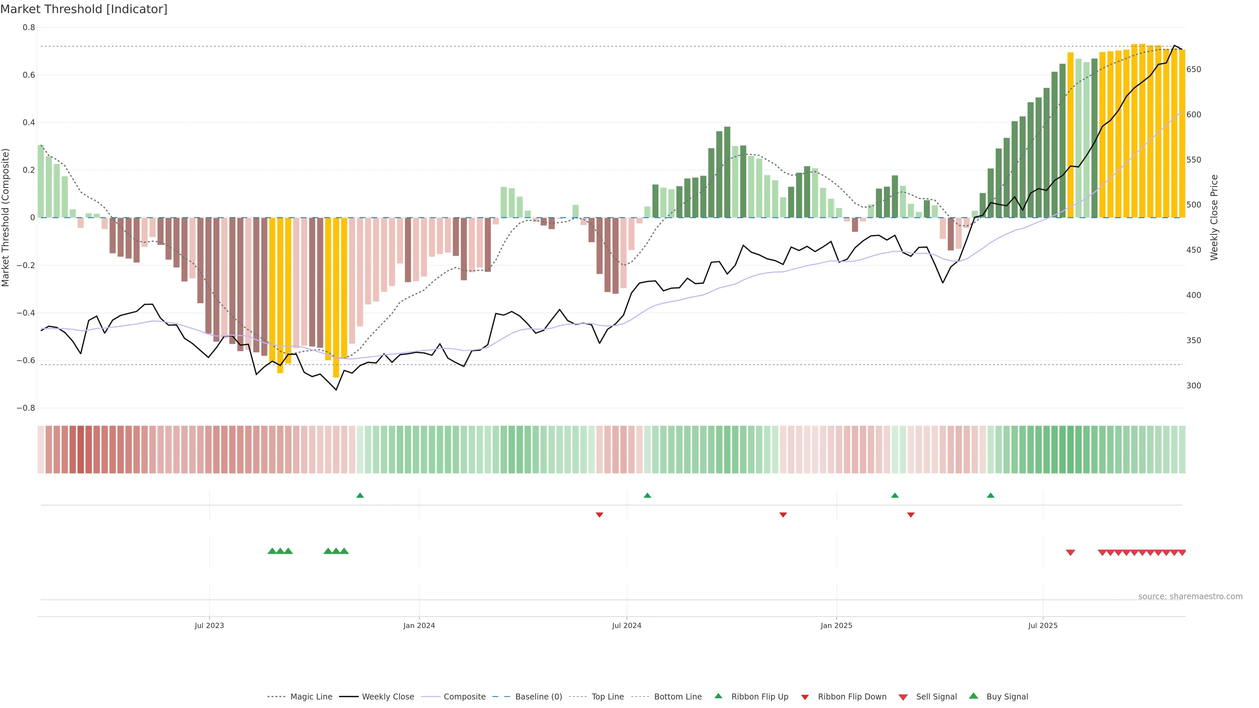Click the Sell Signal triangle icon in legend

903,697
